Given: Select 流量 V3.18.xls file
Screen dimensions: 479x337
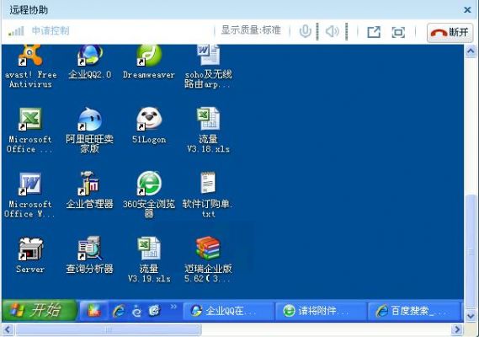Looking at the screenshot, I should coord(208,131).
